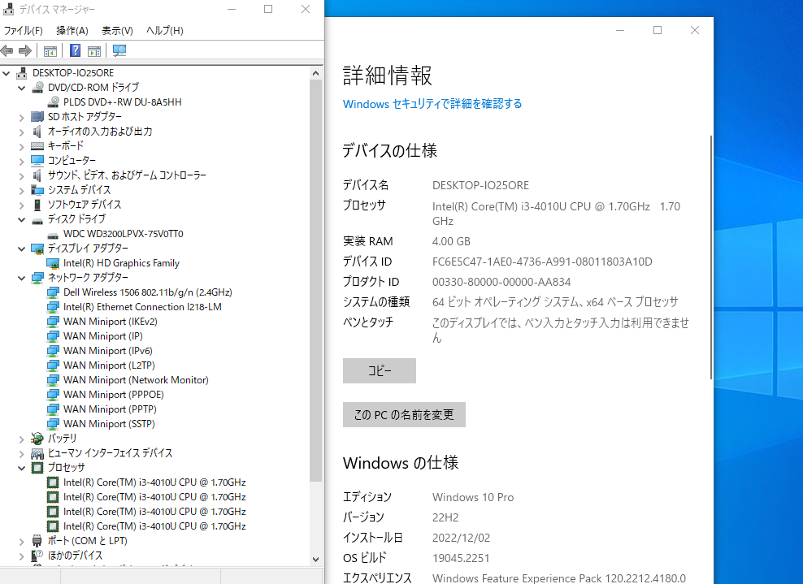Click the ディスプレイ アダプター icon
Screen dimensions: 803x584
coord(37,249)
